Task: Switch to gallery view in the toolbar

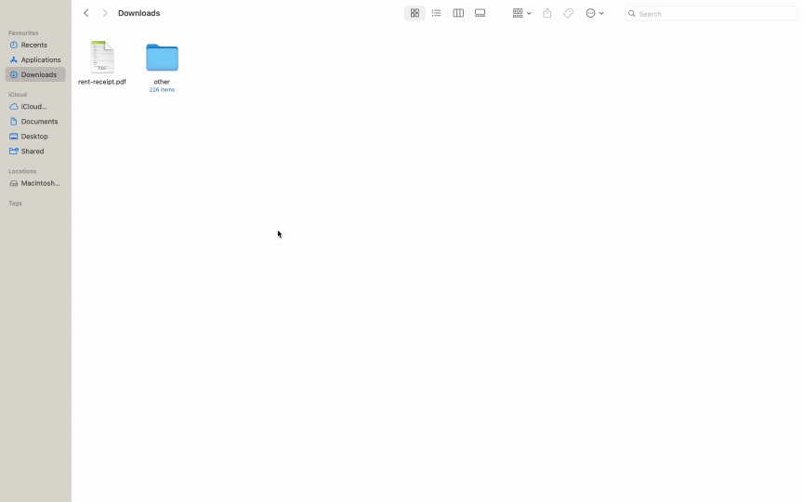Action: (481, 13)
